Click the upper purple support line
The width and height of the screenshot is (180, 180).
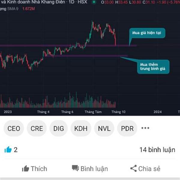coord(68,46)
